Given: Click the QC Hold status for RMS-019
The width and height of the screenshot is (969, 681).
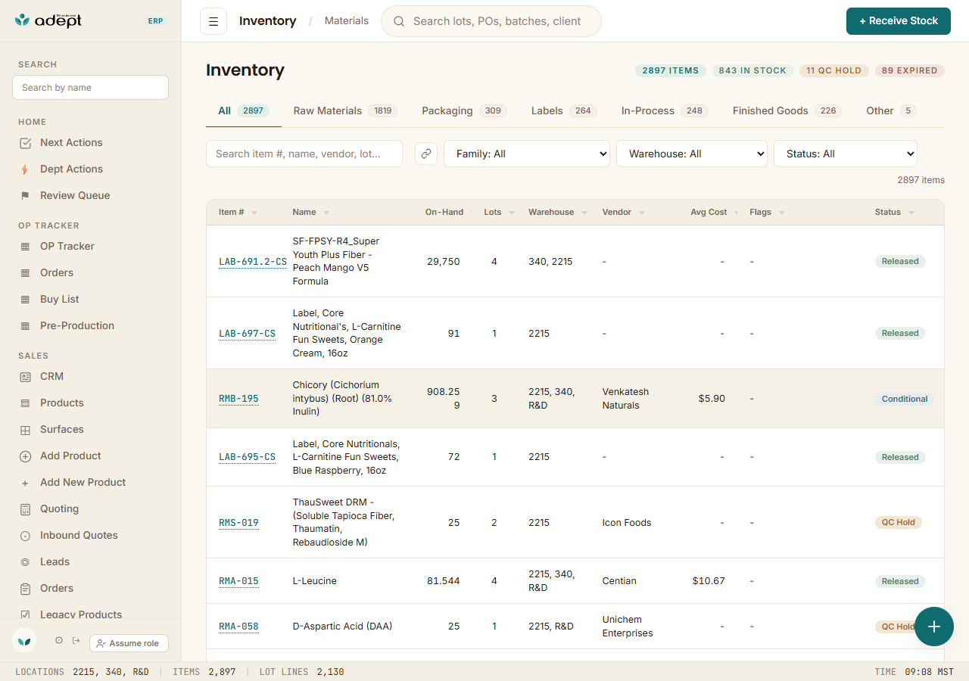Looking at the screenshot, I should [899, 522].
